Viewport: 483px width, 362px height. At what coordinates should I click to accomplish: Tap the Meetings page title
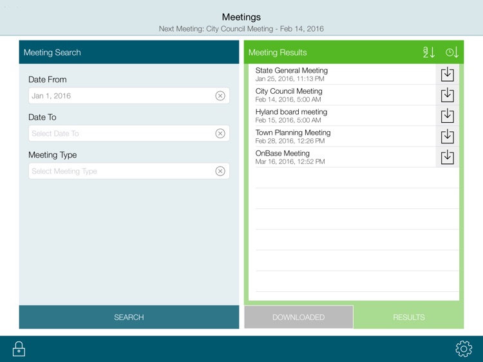(x=241, y=17)
